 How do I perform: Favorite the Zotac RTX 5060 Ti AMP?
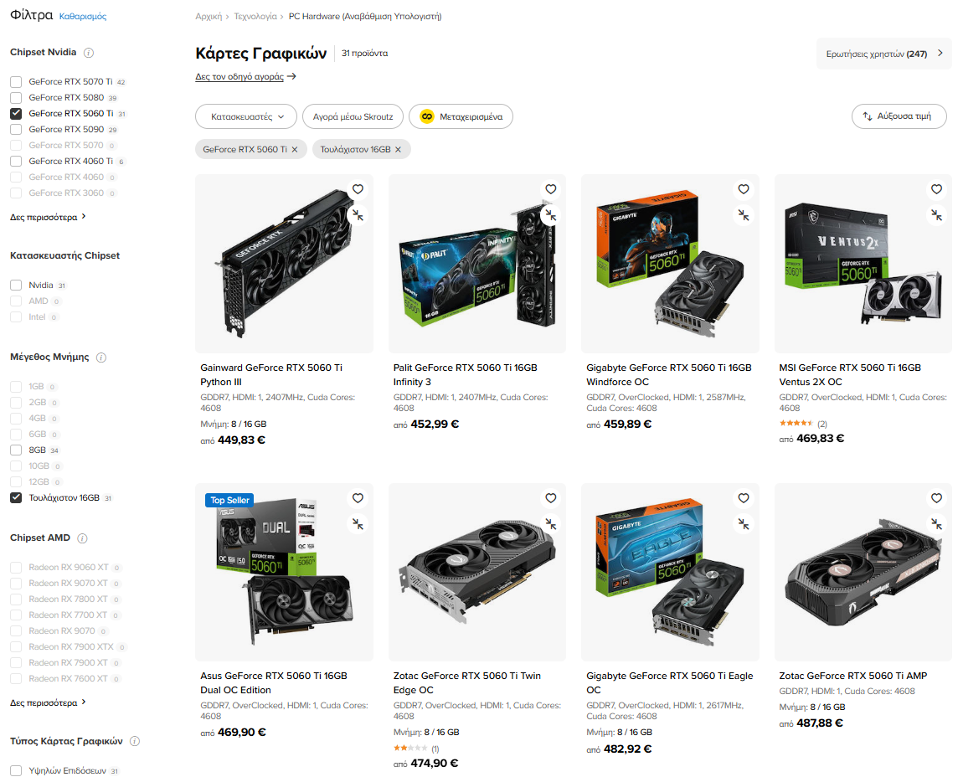click(x=936, y=498)
